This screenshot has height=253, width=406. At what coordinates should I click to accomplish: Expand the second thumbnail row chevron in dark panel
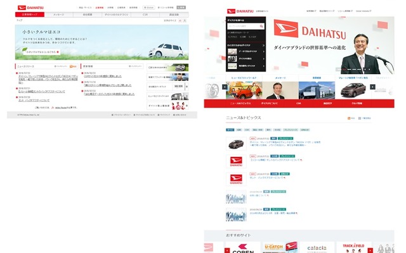coord(264,59)
